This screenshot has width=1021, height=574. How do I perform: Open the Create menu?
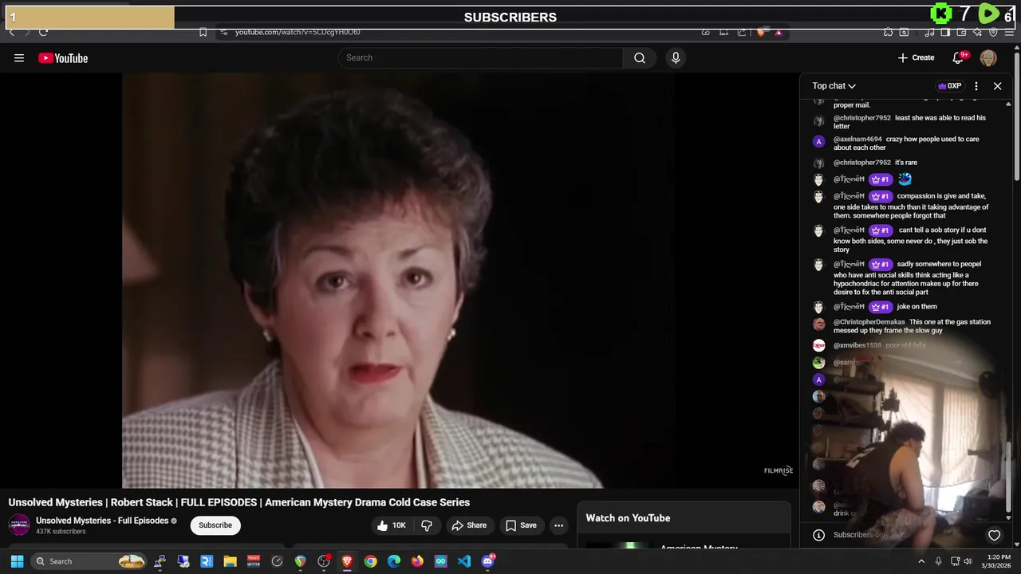click(916, 57)
